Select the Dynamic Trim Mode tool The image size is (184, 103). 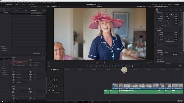tap(93, 66)
